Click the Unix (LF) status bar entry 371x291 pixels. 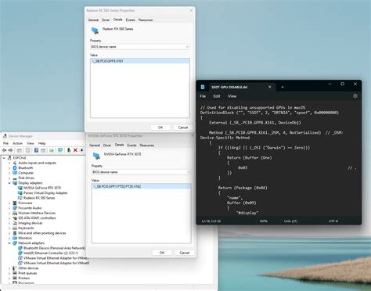pyautogui.click(x=290, y=221)
